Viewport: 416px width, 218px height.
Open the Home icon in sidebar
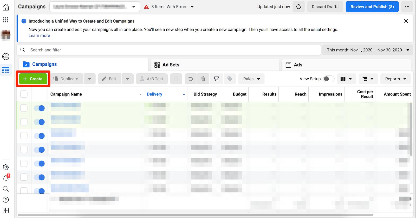(6, 7)
